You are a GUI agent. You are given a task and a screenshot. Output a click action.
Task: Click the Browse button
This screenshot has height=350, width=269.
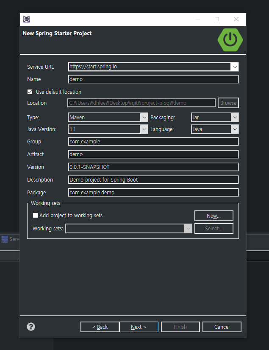click(228, 103)
